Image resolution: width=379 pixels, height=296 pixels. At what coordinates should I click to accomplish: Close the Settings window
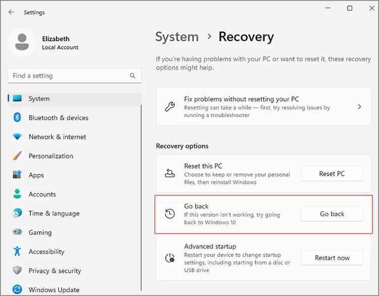point(372,8)
